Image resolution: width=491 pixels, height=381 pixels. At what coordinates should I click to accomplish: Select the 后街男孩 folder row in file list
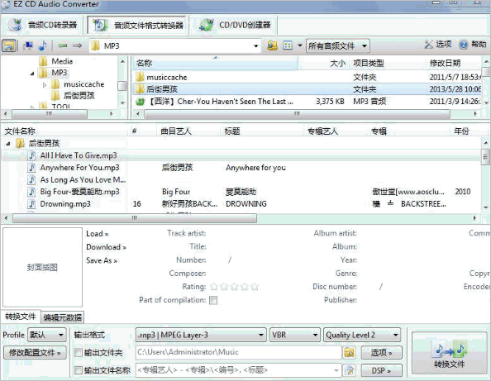coord(307,89)
